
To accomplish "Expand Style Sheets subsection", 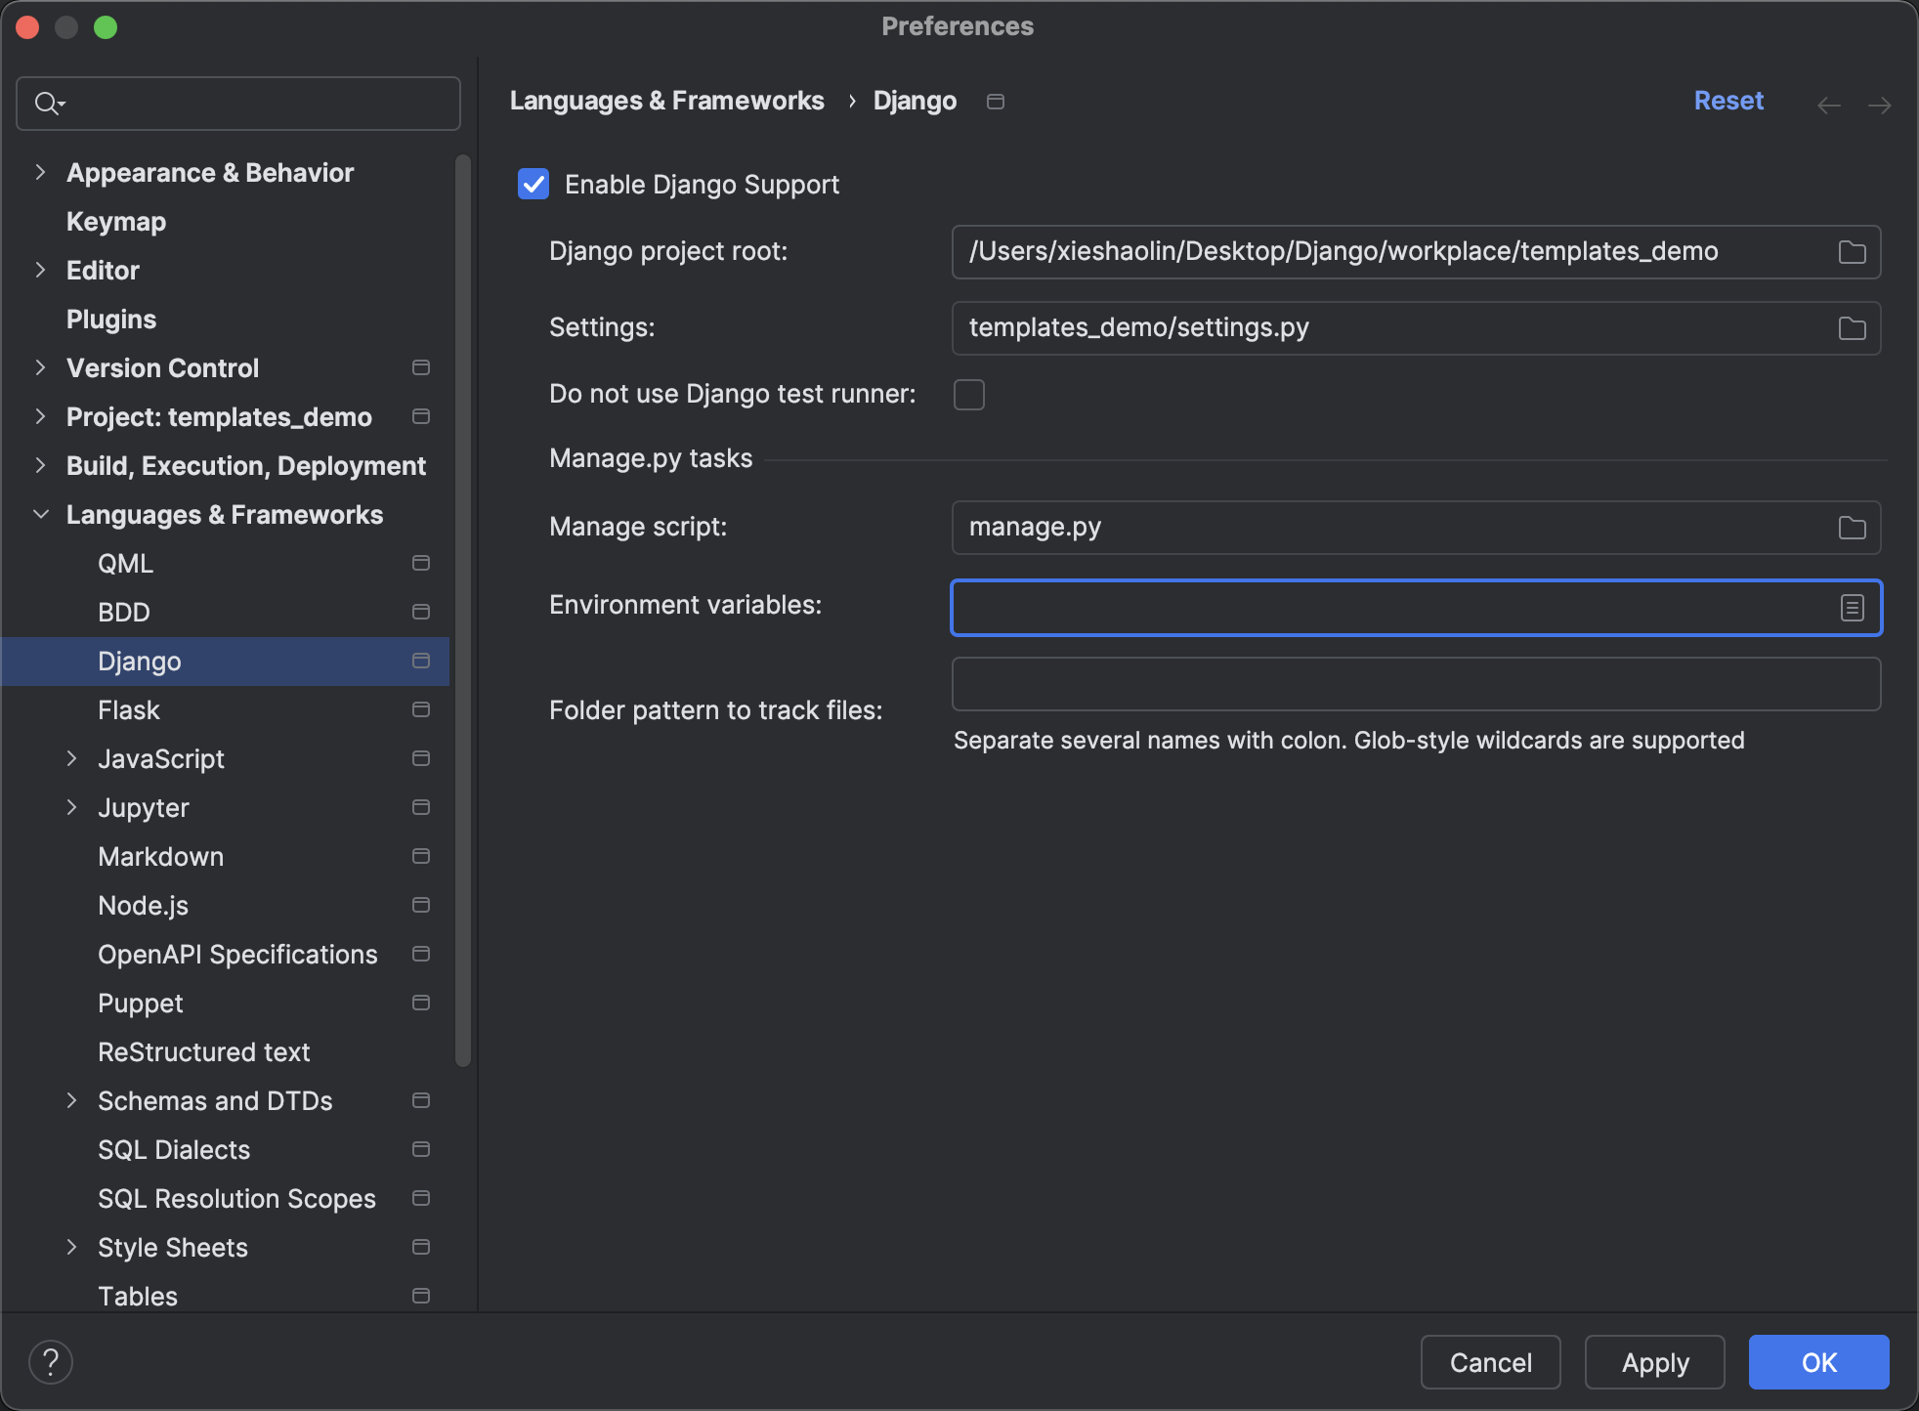I will pyautogui.click(x=71, y=1247).
